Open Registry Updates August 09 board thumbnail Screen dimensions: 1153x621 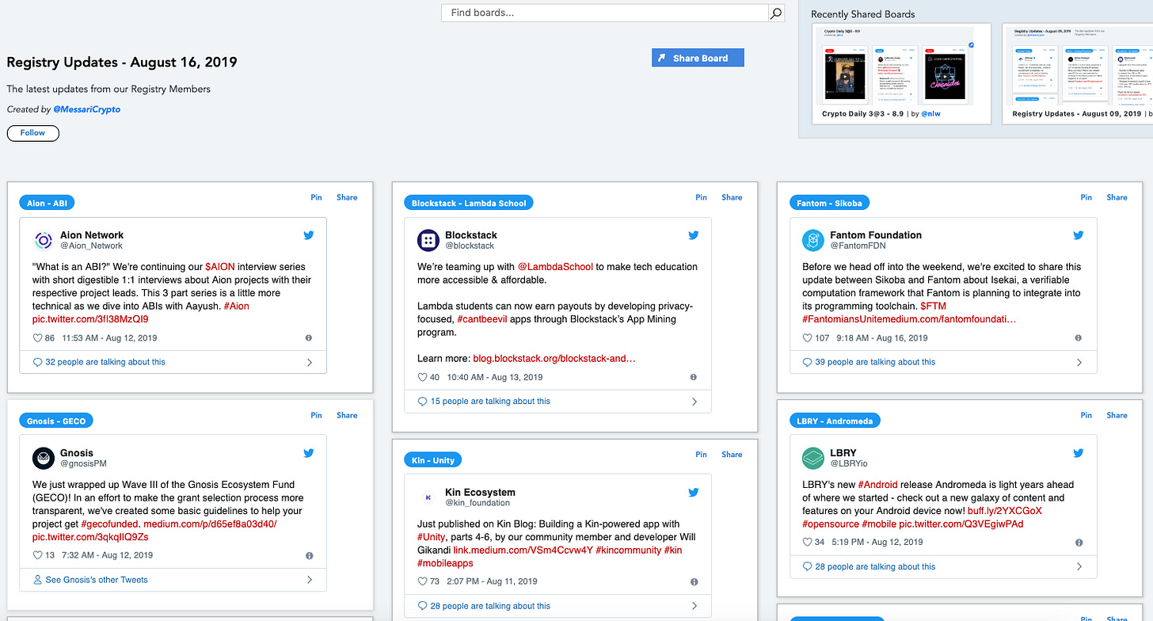[x=1077, y=73]
